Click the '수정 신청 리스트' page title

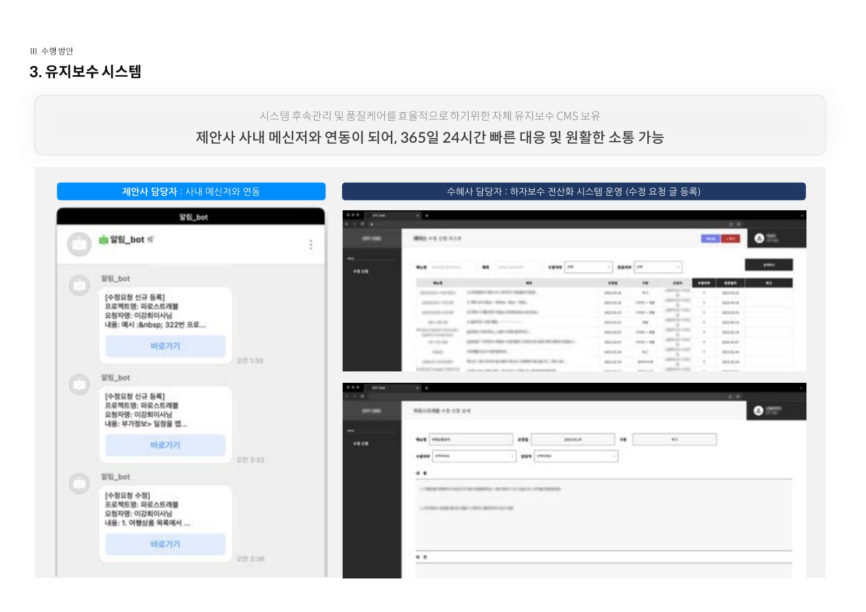coord(437,238)
